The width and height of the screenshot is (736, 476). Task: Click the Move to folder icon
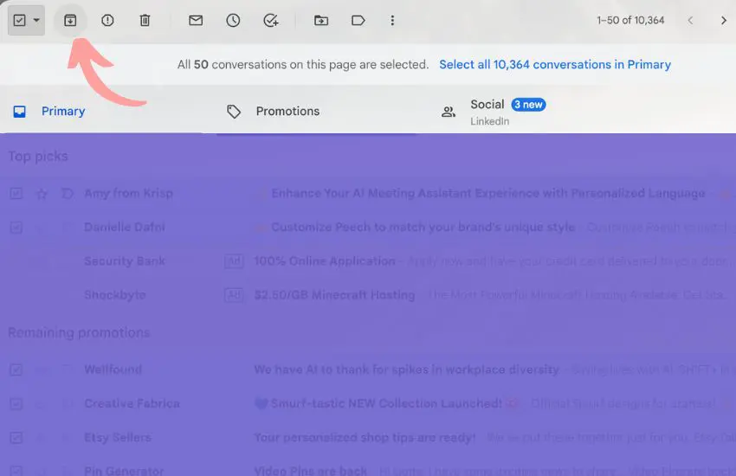click(321, 20)
